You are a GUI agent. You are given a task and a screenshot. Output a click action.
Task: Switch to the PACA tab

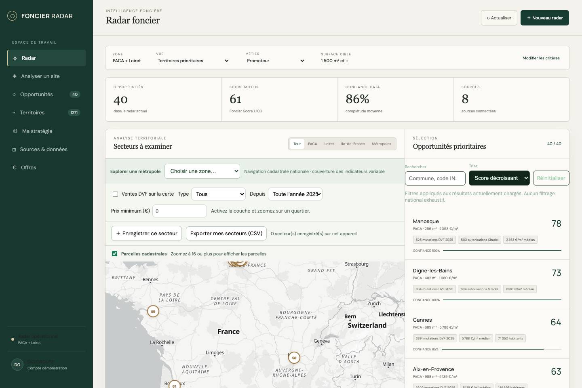(x=312, y=144)
